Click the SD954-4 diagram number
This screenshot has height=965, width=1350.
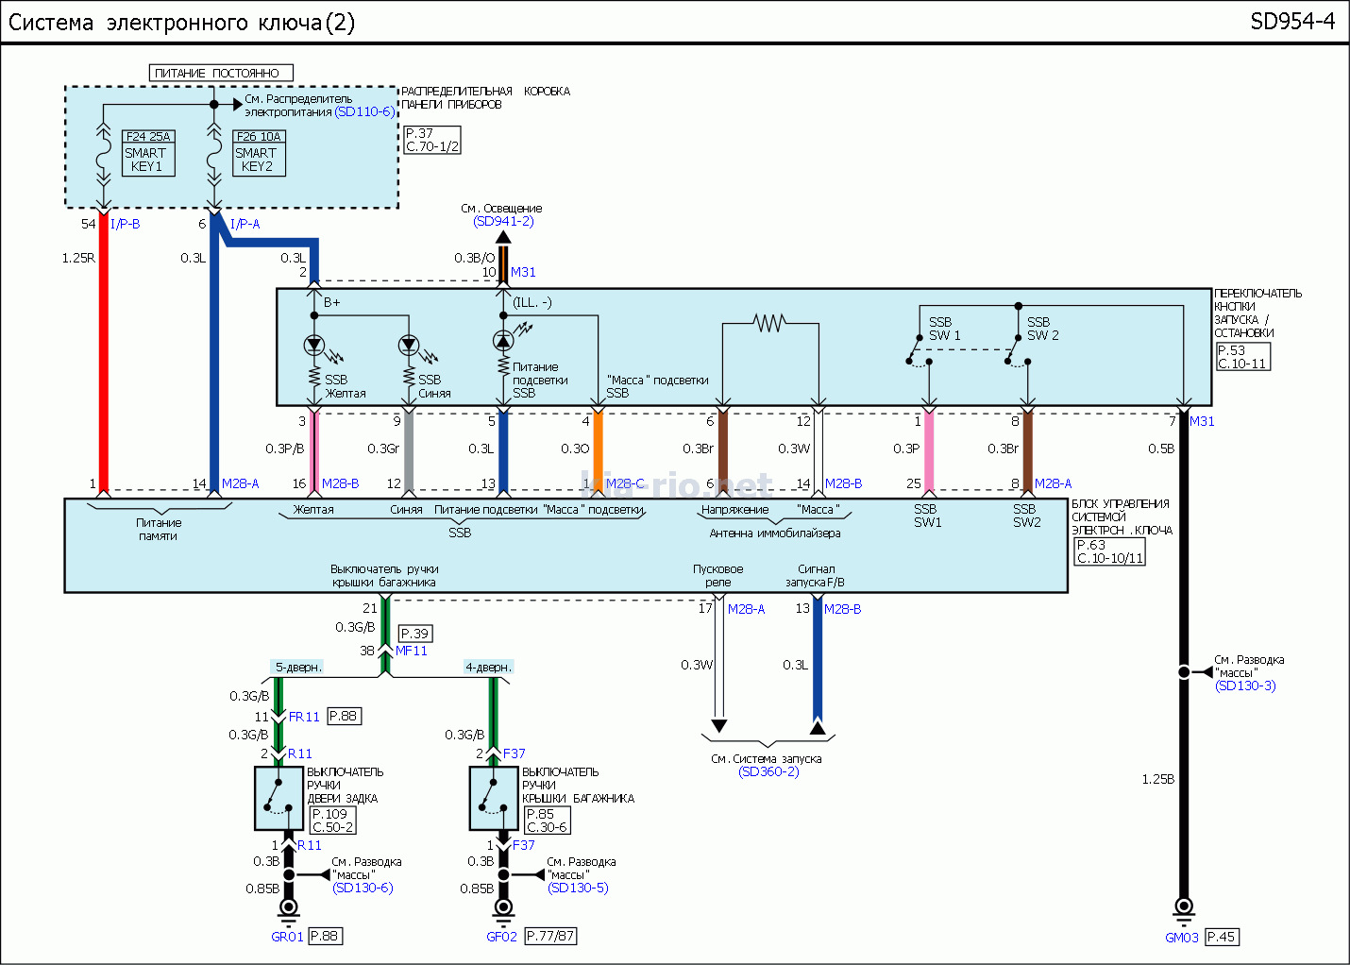[x=1292, y=22]
